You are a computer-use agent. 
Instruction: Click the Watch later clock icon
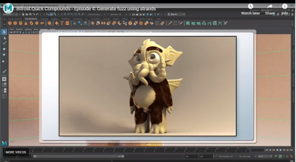coord(250,7)
